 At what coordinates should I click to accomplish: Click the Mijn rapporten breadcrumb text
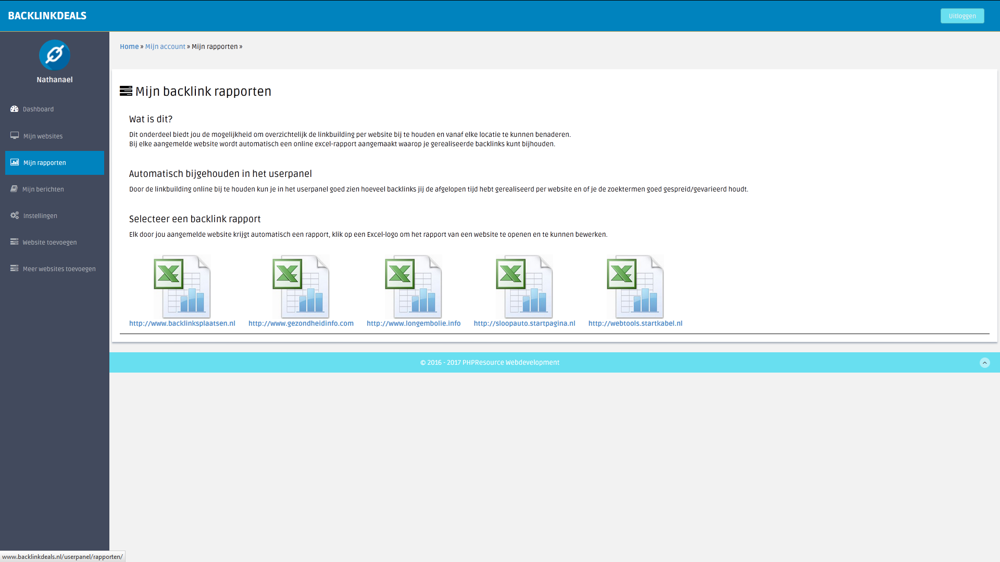(x=215, y=47)
